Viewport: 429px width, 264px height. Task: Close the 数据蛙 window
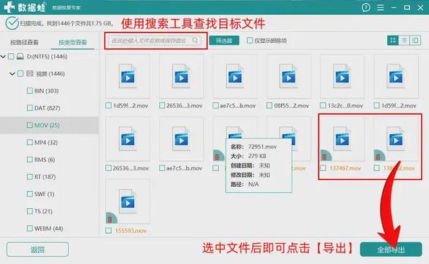pyautogui.click(x=421, y=8)
